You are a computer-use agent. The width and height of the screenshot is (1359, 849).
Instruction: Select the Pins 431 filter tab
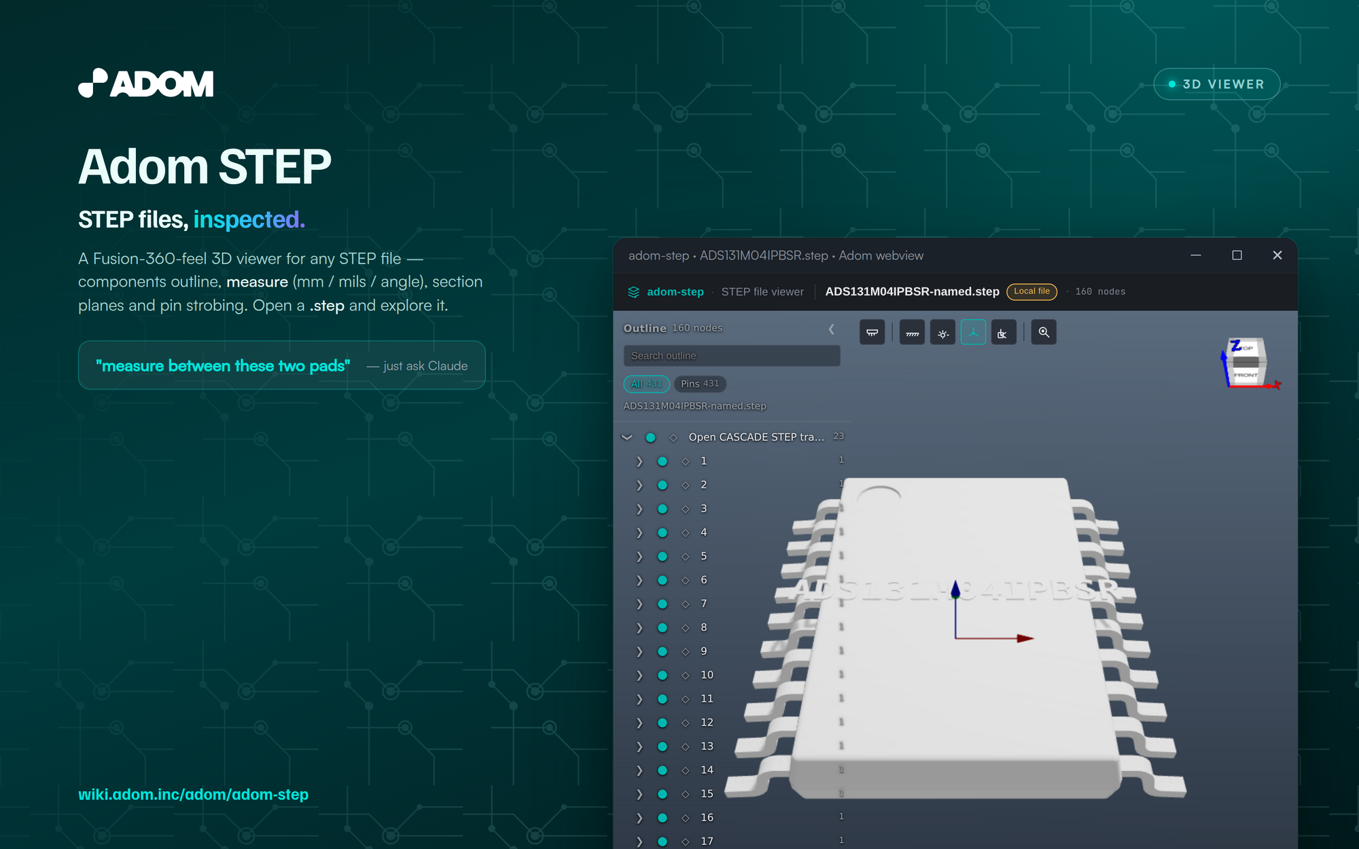pyautogui.click(x=700, y=384)
